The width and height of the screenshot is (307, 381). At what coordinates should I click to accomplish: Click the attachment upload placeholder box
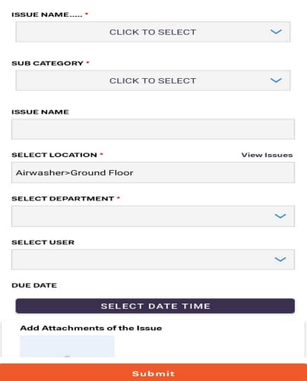[x=67, y=346]
